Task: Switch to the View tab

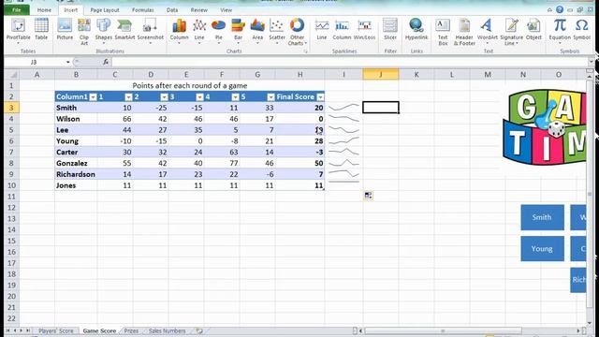Action: pos(226,10)
